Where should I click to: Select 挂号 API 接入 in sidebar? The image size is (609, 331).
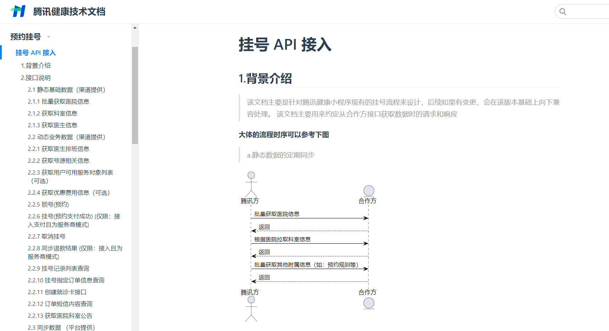pos(35,53)
